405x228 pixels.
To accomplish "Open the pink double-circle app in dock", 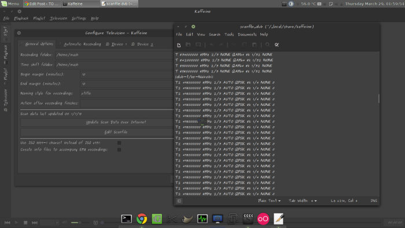I will click(263, 219).
